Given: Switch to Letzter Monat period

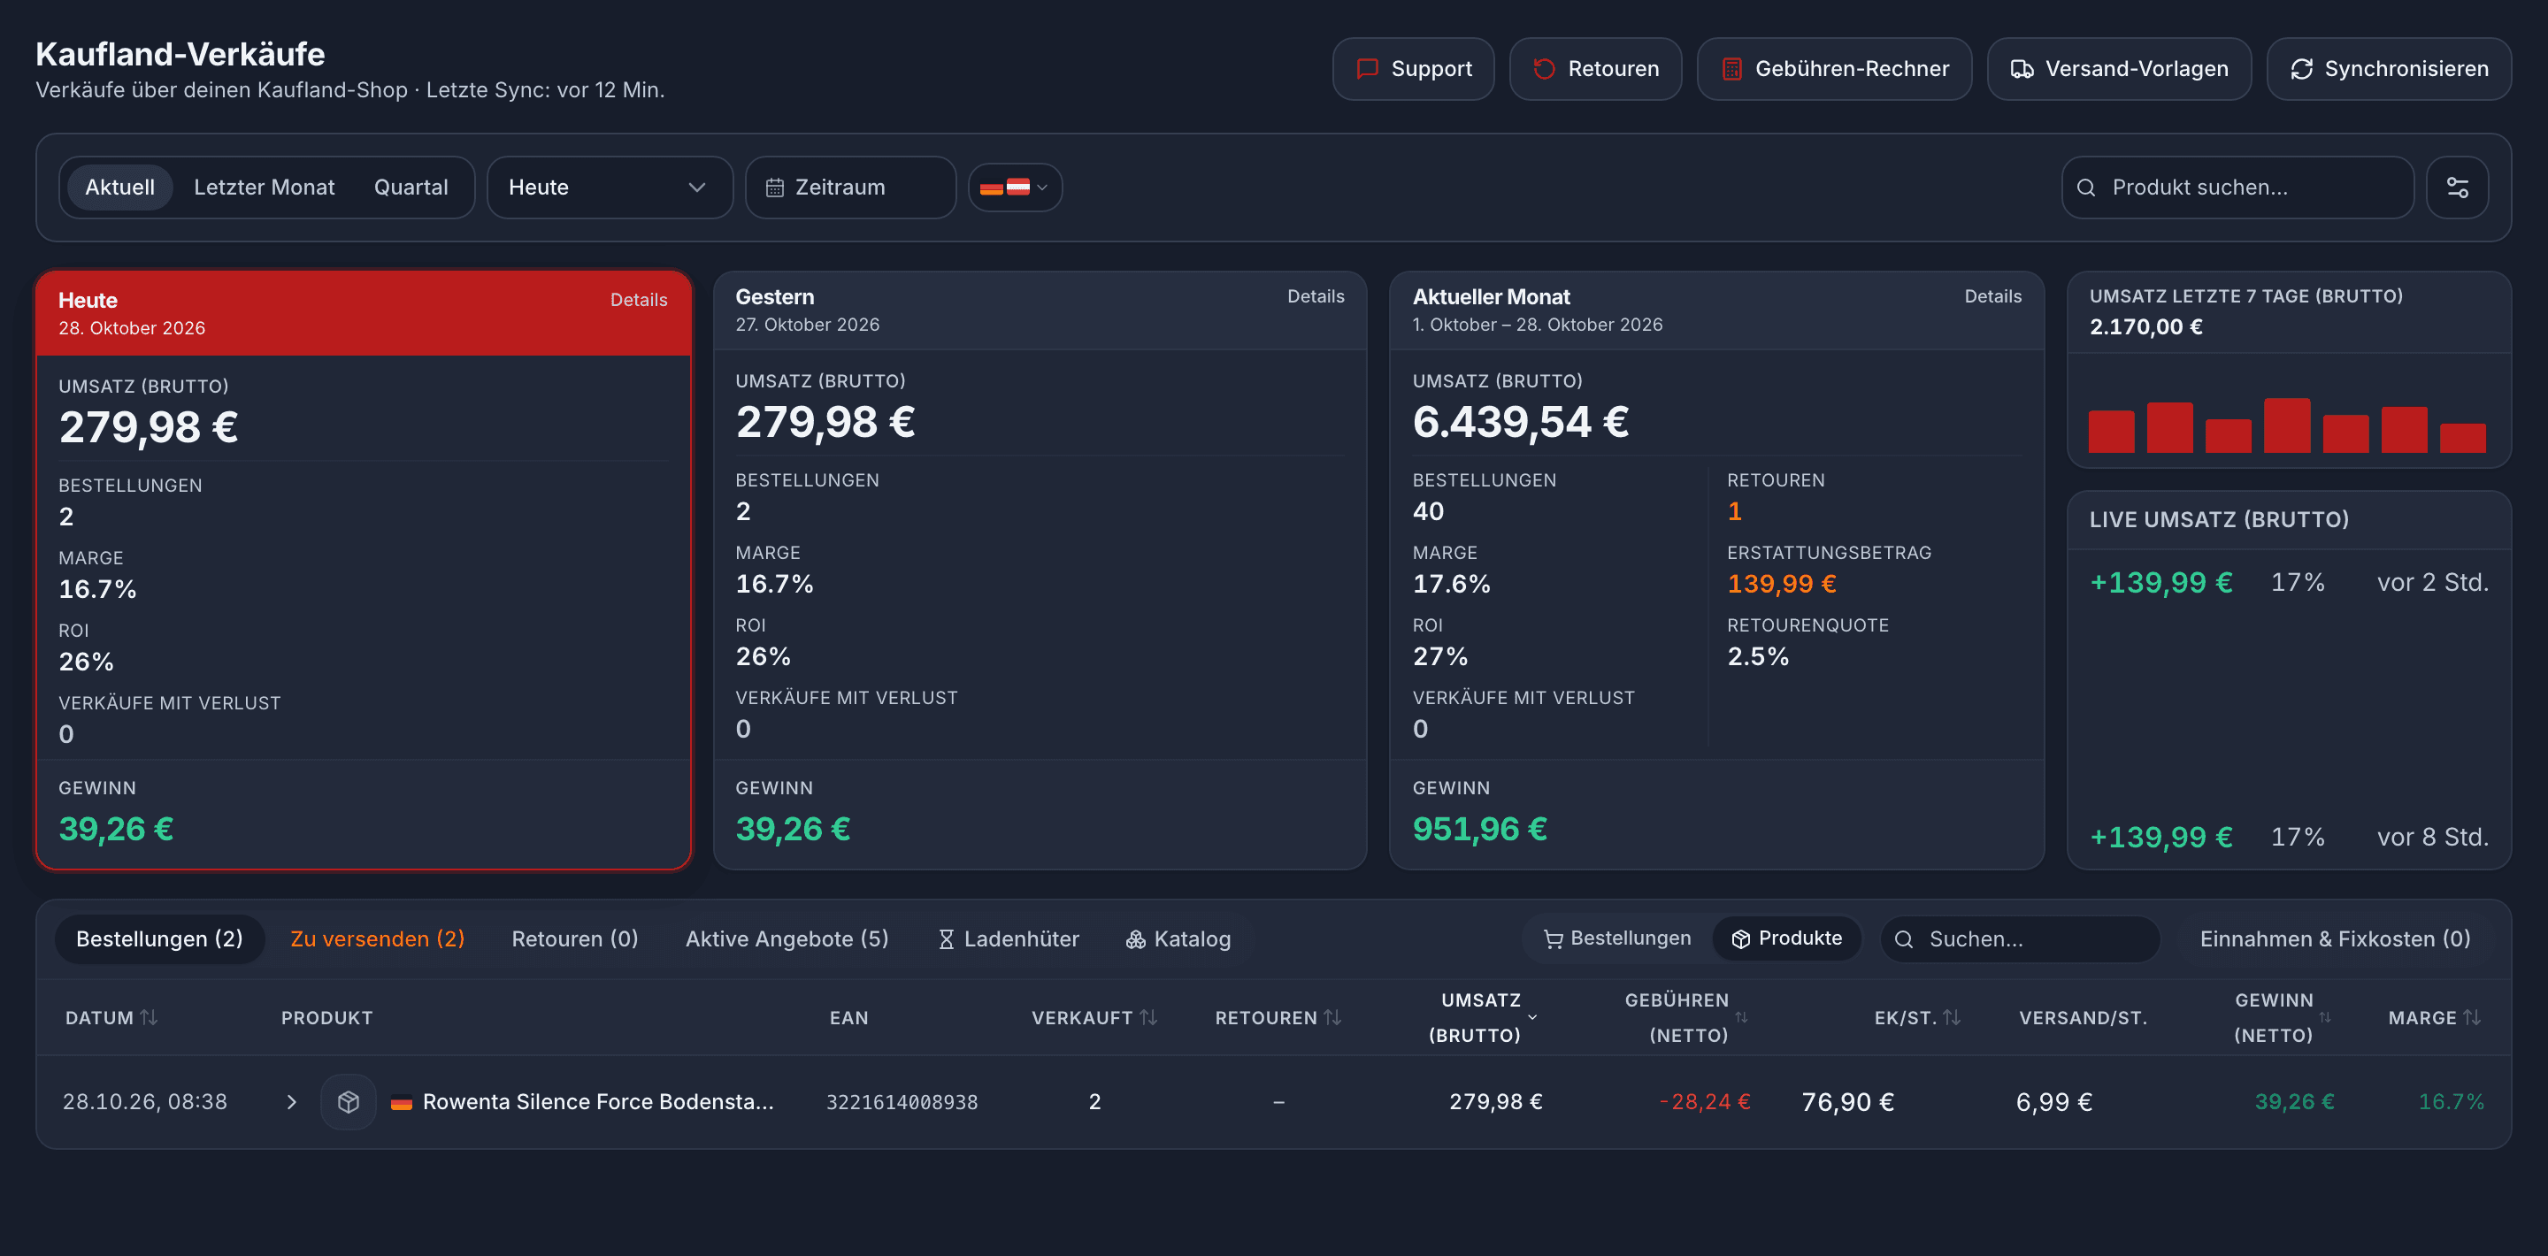Looking at the screenshot, I should (x=265, y=187).
